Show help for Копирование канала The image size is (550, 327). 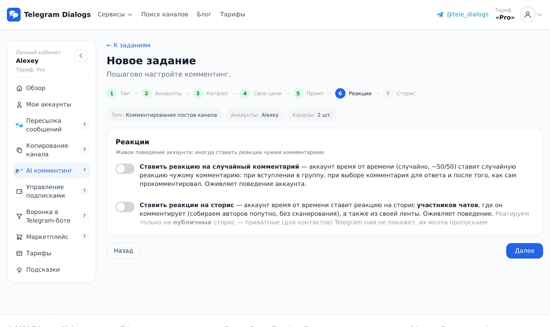tap(84, 150)
